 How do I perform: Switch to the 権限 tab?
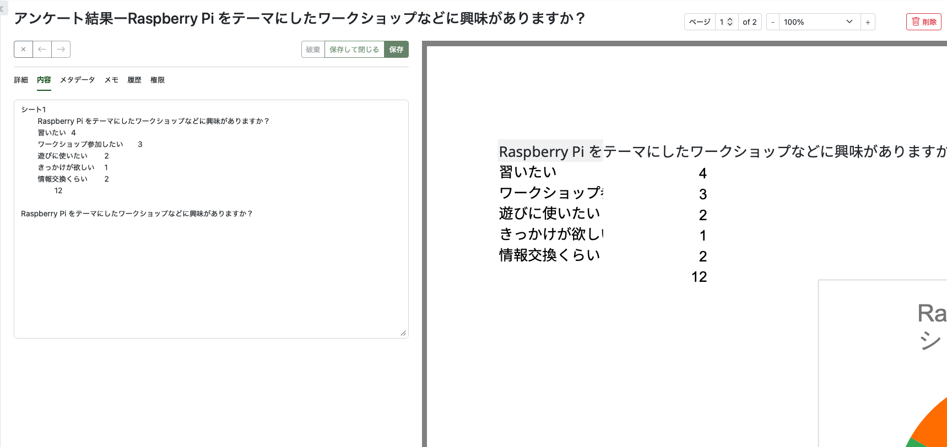(158, 80)
